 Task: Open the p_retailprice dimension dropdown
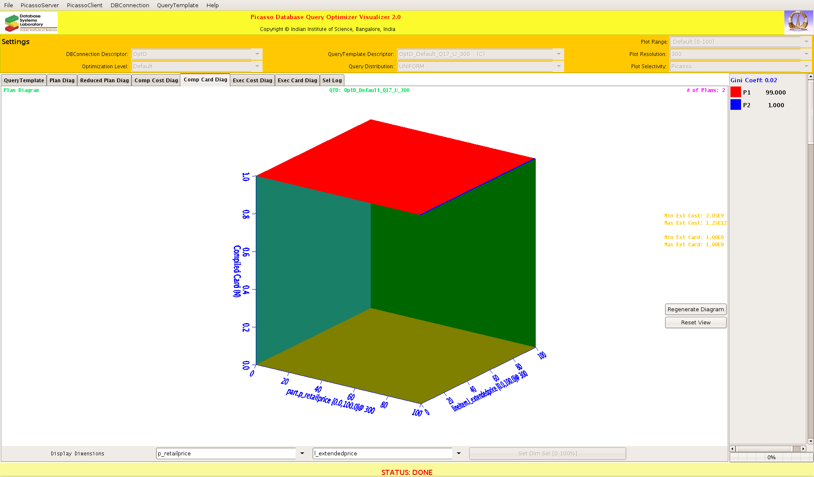(x=302, y=453)
